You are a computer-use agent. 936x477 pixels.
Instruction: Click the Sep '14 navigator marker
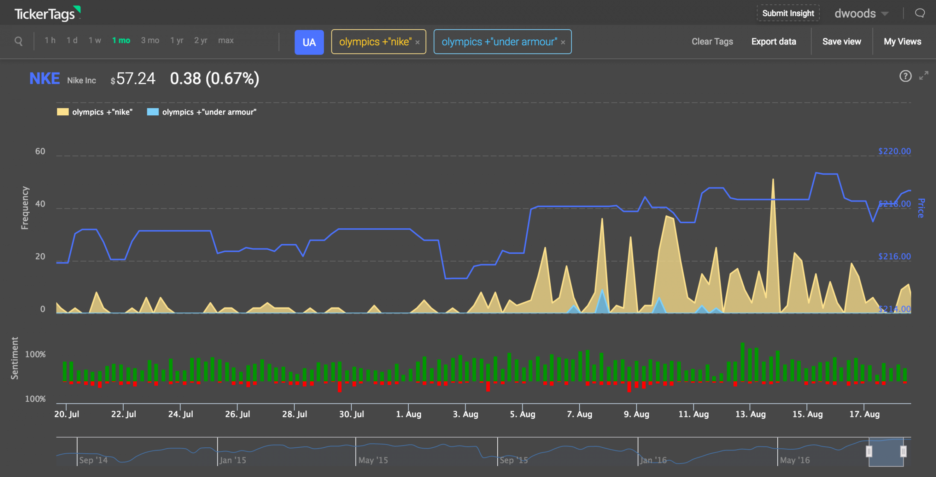tap(94, 460)
